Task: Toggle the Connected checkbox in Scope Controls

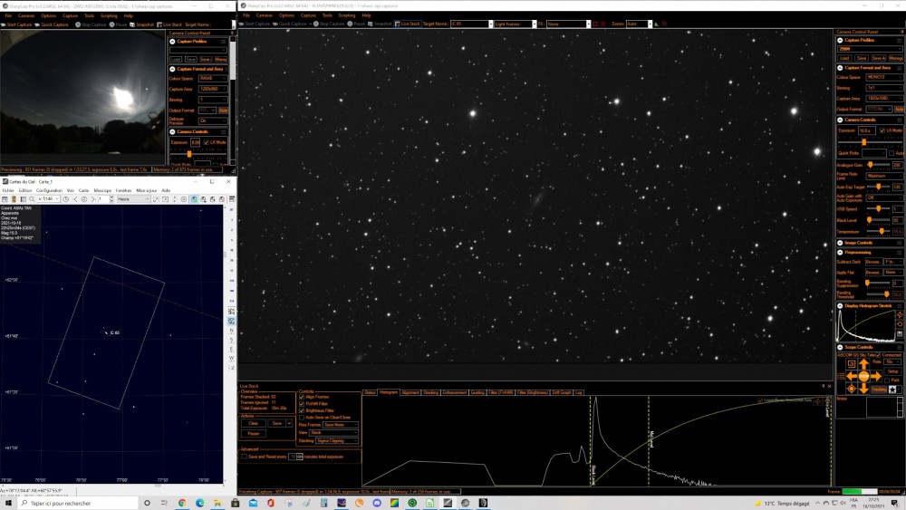Action: [878, 354]
